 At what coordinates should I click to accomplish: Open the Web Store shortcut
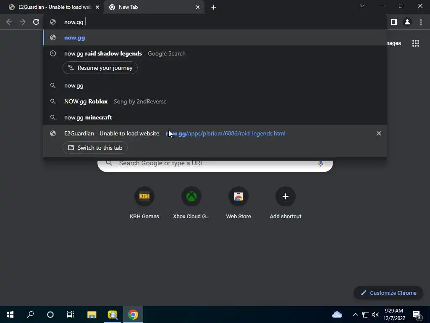click(239, 203)
